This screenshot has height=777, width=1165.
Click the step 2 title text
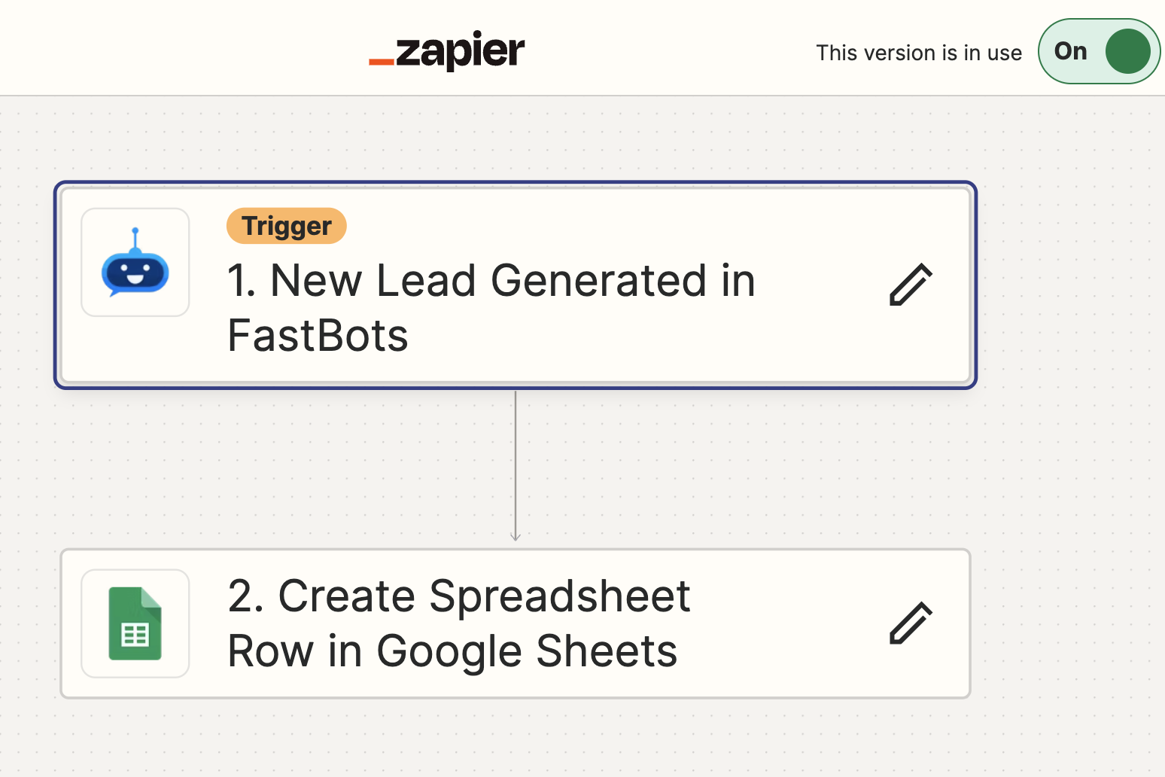click(459, 623)
